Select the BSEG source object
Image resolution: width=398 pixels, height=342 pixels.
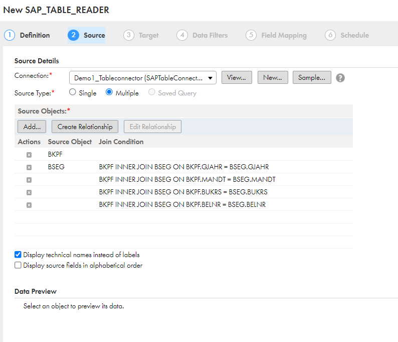tap(56, 167)
